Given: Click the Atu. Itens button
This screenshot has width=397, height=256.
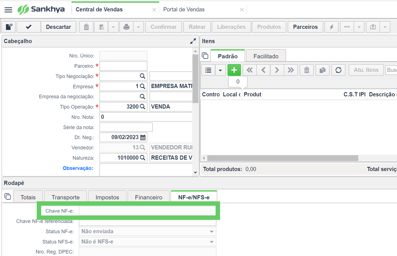Looking at the screenshot, I should click(366, 70).
